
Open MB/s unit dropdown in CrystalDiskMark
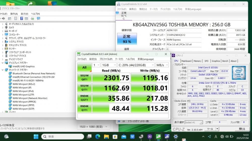coord(162,65)
